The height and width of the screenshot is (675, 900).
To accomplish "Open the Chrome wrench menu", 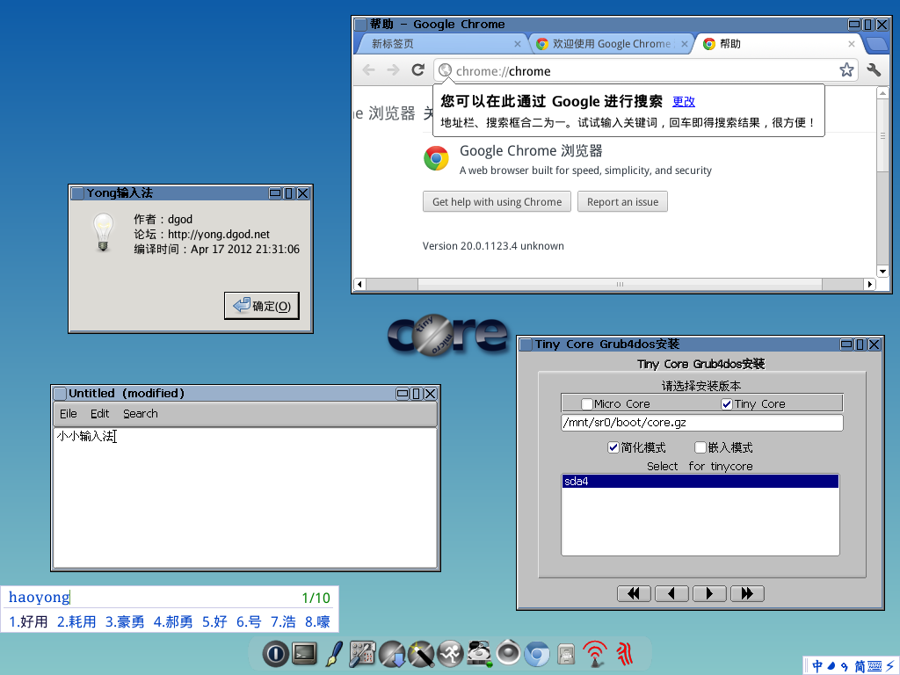I will point(874,70).
